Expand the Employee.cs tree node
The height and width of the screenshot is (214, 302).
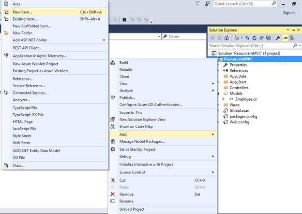click(x=224, y=99)
